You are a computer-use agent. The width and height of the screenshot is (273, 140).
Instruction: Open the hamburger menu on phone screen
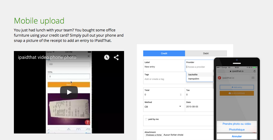253,78
